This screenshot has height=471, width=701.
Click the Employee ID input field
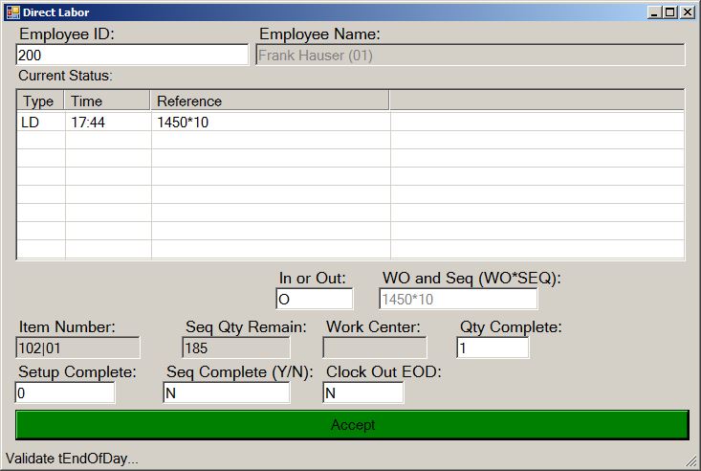pos(132,56)
